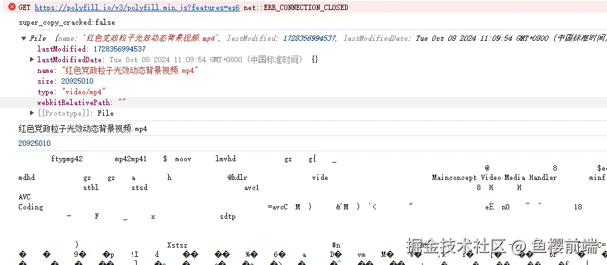Click the ftypmp42 text in binary output
The image size is (607, 265).
pyautogui.click(x=67, y=159)
